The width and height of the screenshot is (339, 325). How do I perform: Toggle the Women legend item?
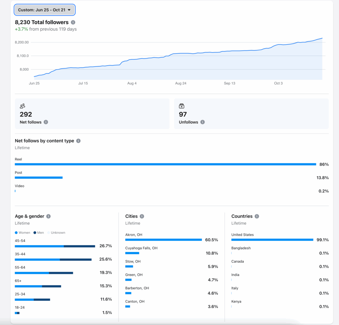point(23,233)
